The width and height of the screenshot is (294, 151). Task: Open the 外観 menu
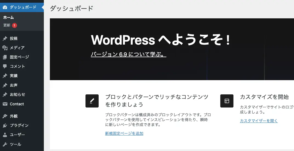[x=22, y=116]
